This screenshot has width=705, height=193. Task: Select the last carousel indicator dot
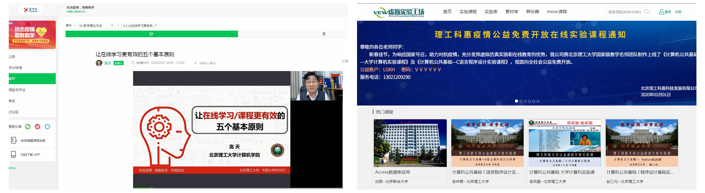click(x=538, y=101)
